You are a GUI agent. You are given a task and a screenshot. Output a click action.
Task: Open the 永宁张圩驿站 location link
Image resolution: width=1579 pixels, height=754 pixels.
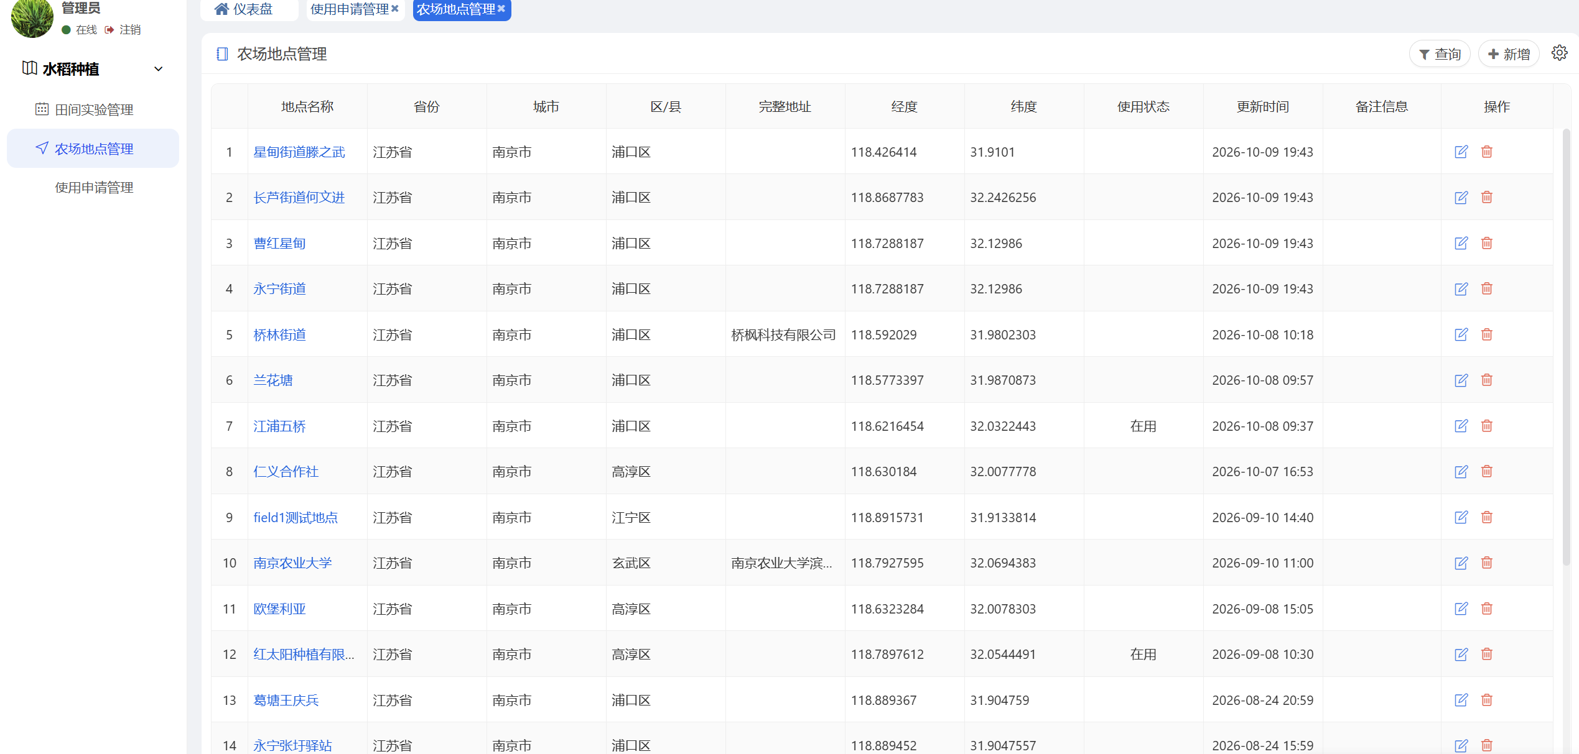coord(292,745)
